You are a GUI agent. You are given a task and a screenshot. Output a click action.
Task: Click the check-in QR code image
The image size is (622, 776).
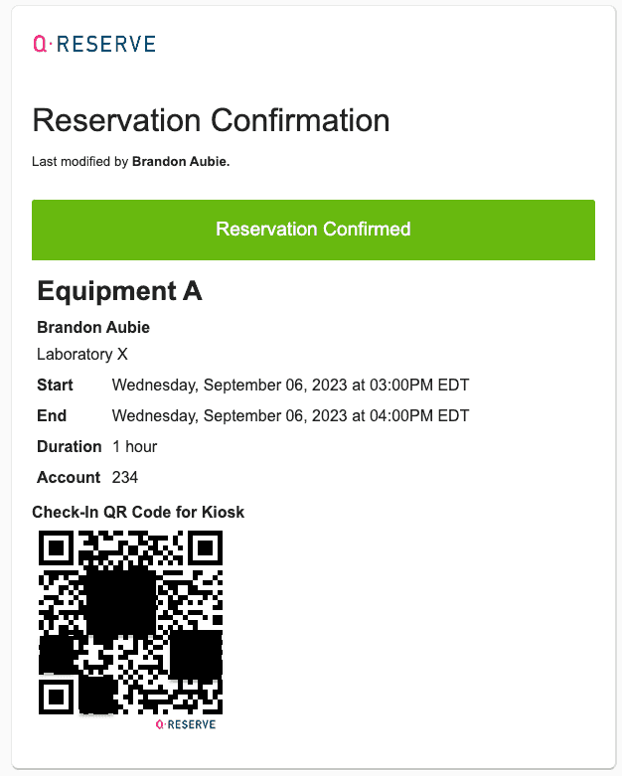[x=130, y=622]
